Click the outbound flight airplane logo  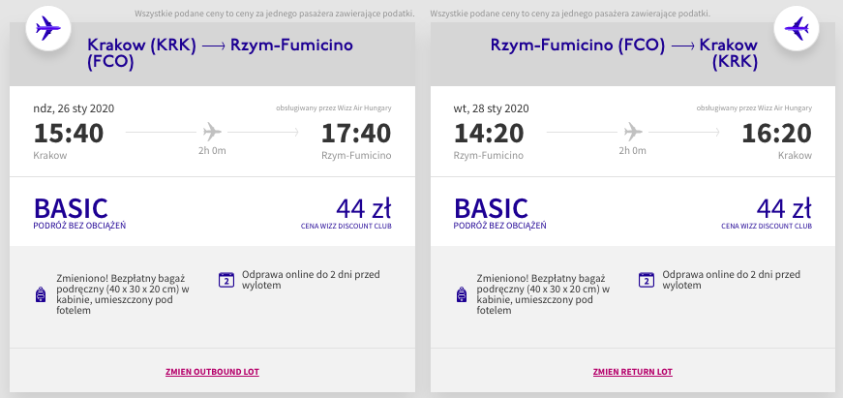coord(45,30)
